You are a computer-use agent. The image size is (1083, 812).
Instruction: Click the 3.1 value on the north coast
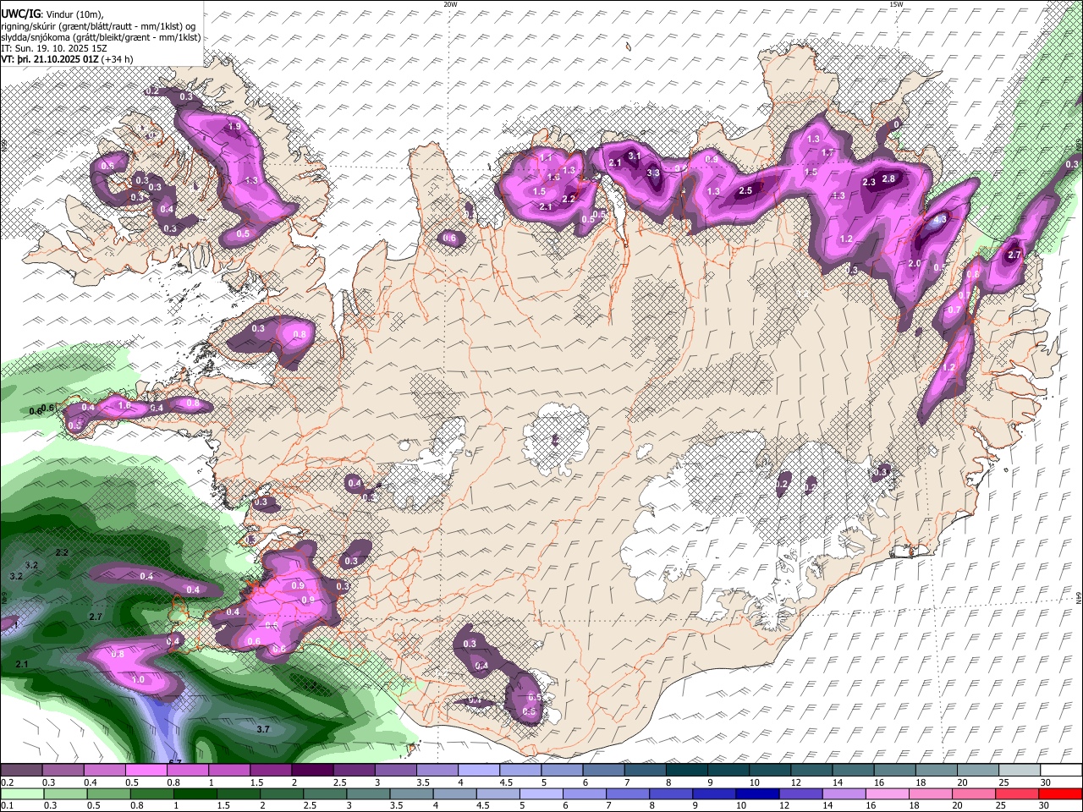pyautogui.click(x=634, y=156)
